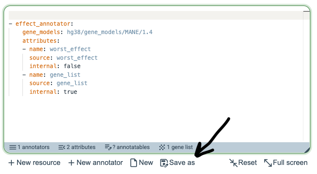317x174 pixels.
Task: Click the plus icon beside New resource
Action: click(x=11, y=163)
